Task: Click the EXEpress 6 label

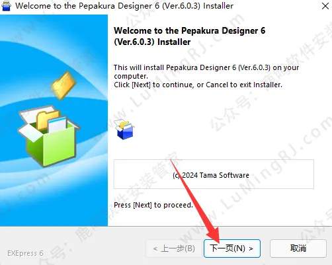Action: click(25, 253)
